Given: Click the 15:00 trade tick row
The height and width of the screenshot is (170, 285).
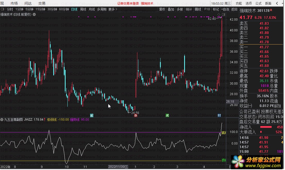Looking at the screenshot, I should tap(261, 151).
